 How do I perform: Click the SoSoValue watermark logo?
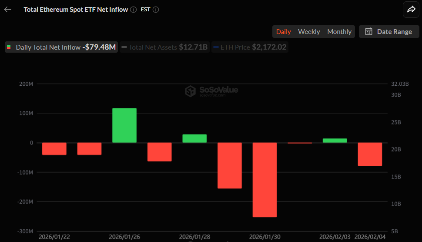tap(190, 91)
